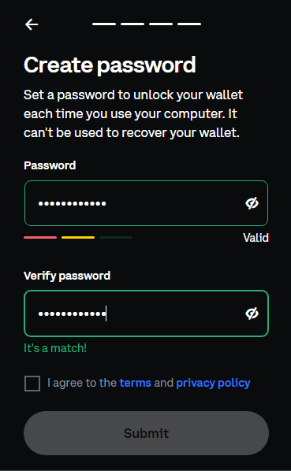The width and height of the screenshot is (291, 471).
Task: Click the first progress step bar
Action: 104,24
